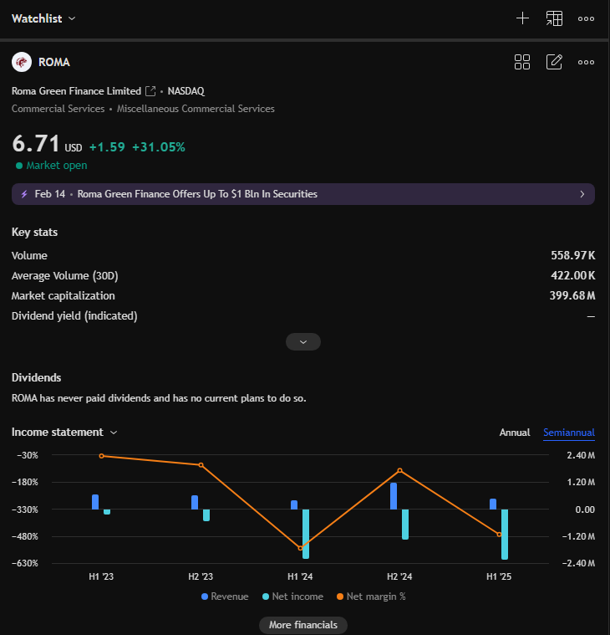The image size is (610, 635).
Task: Click the +31.05% change value
Action: (x=159, y=147)
